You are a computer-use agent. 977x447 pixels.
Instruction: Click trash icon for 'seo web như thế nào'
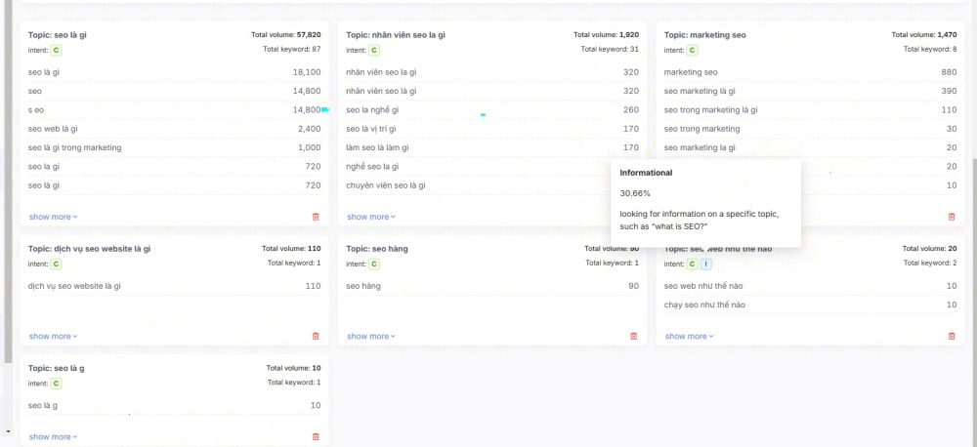952,336
